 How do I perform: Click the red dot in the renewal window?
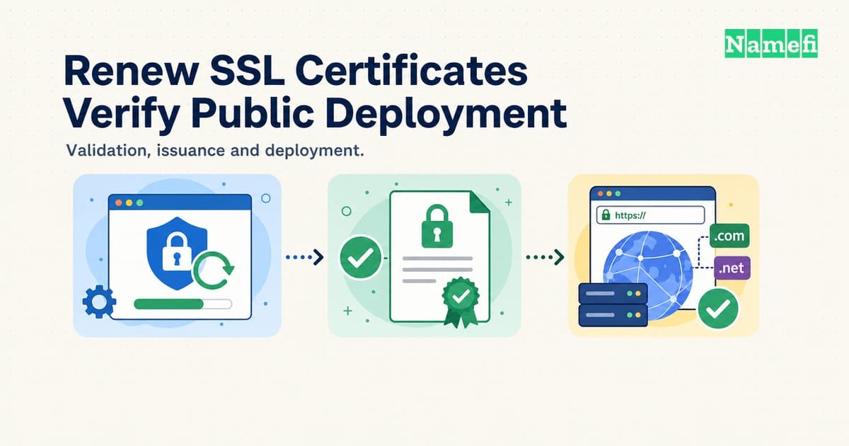(x=118, y=202)
